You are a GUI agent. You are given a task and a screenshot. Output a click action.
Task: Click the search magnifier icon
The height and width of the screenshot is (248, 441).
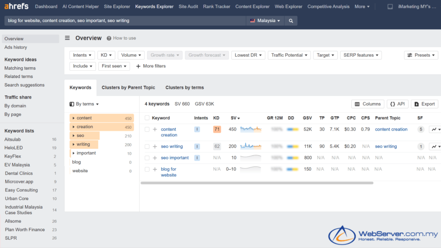click(291, 21)
